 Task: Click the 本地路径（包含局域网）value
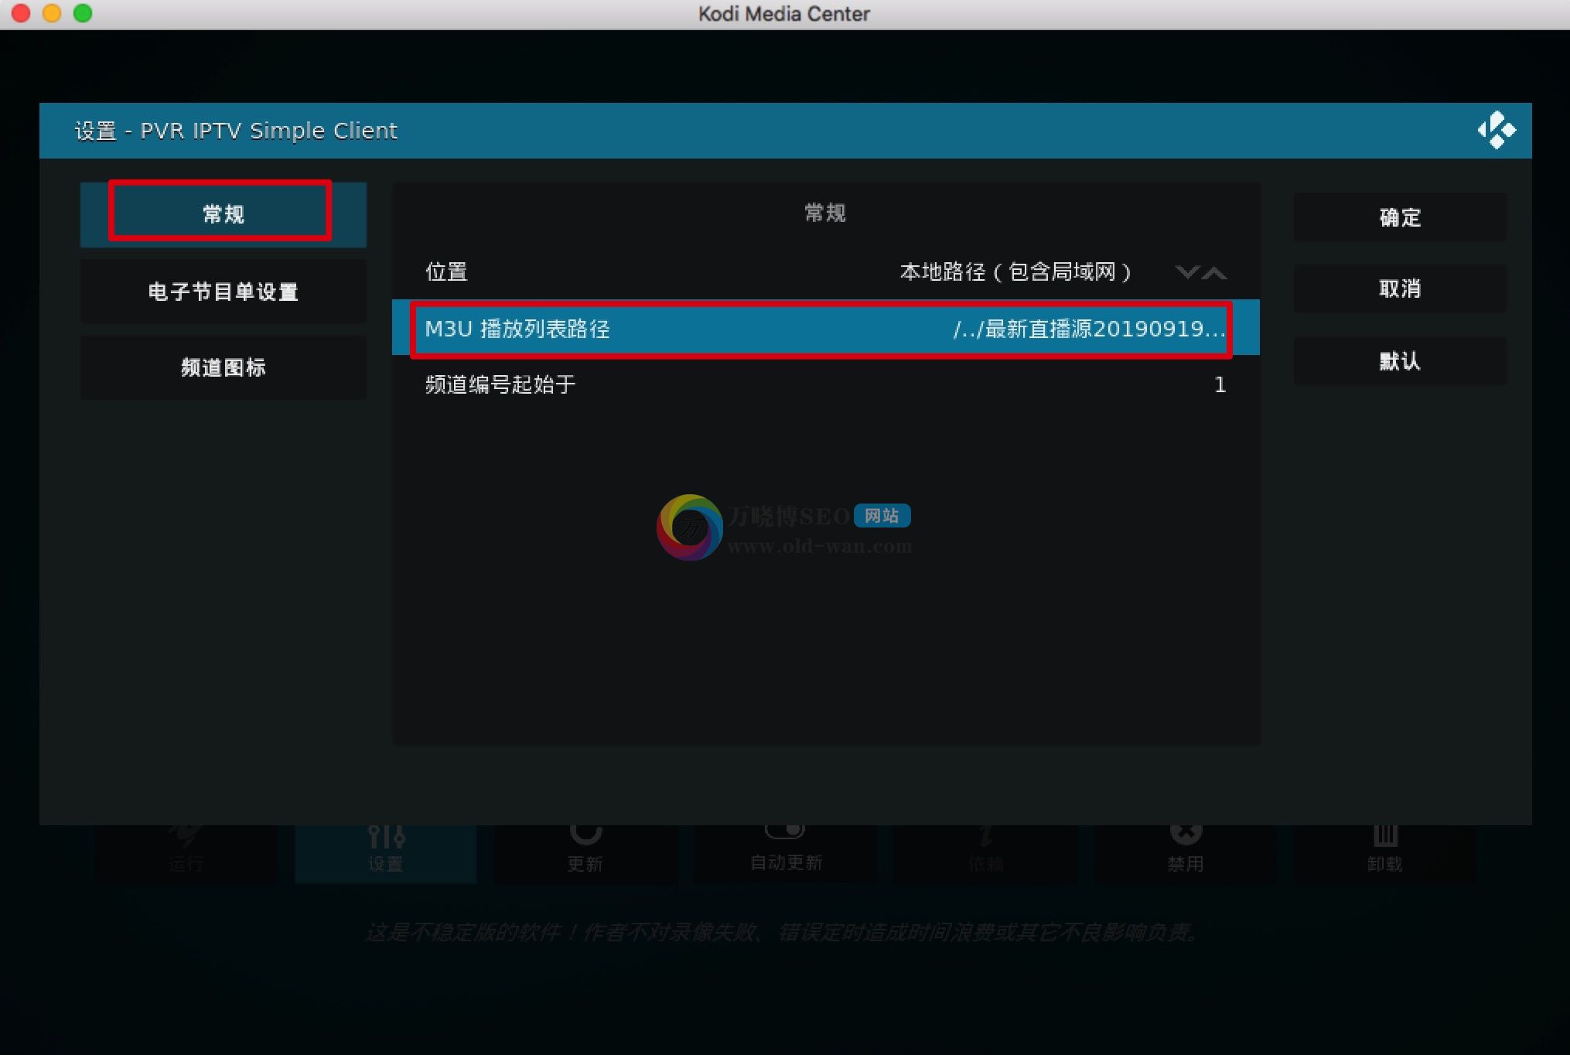[x=1015, y=271]
